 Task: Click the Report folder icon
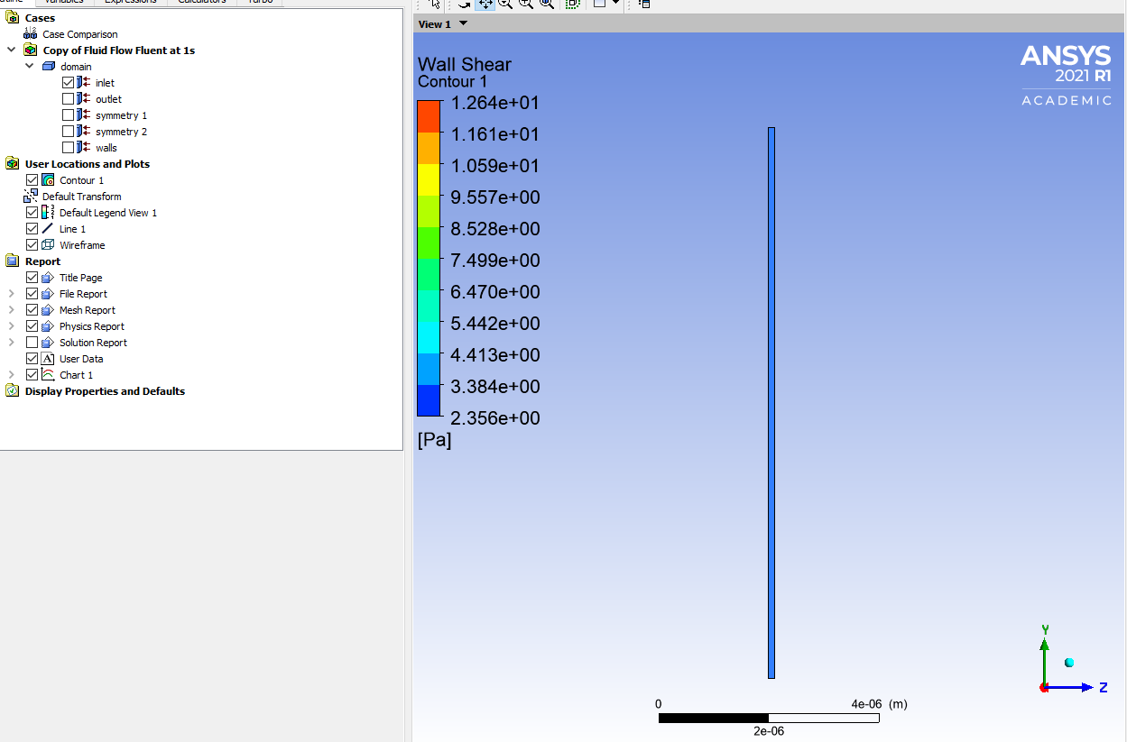(12, 261)
